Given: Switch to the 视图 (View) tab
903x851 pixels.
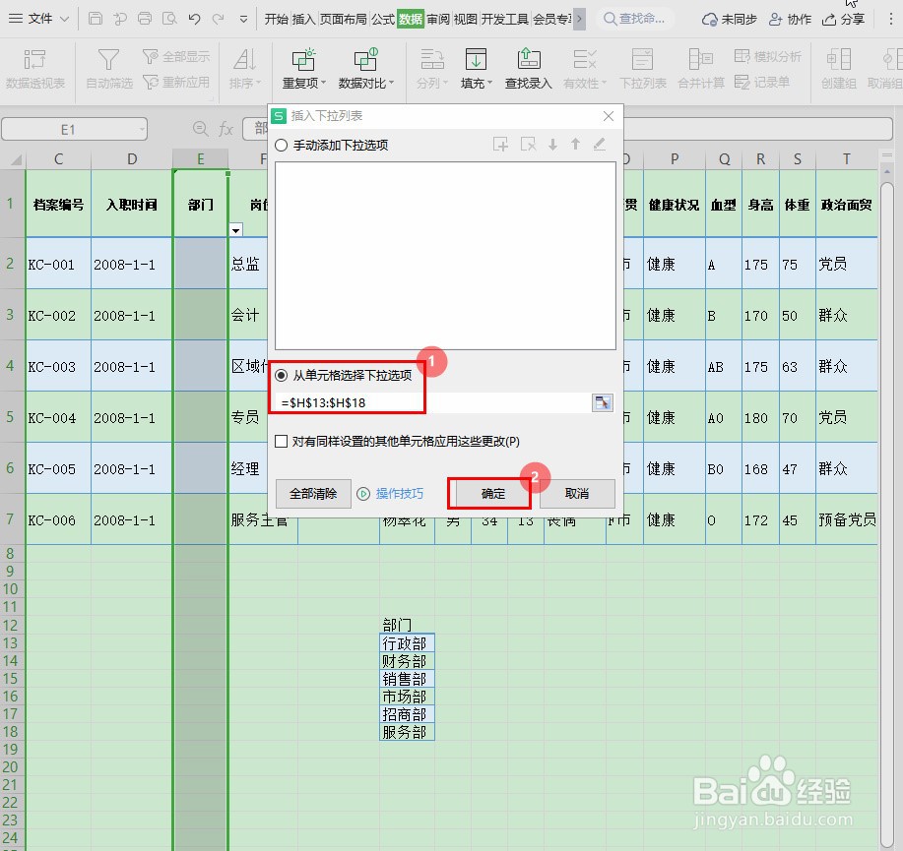Looking at the screenshot, I should pyautogui.click(x=466, y=19).
